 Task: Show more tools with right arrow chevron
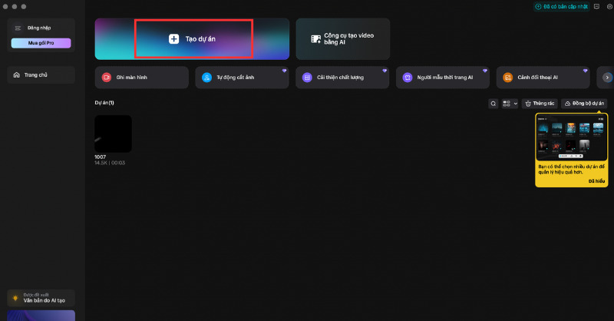click(607, 78)
